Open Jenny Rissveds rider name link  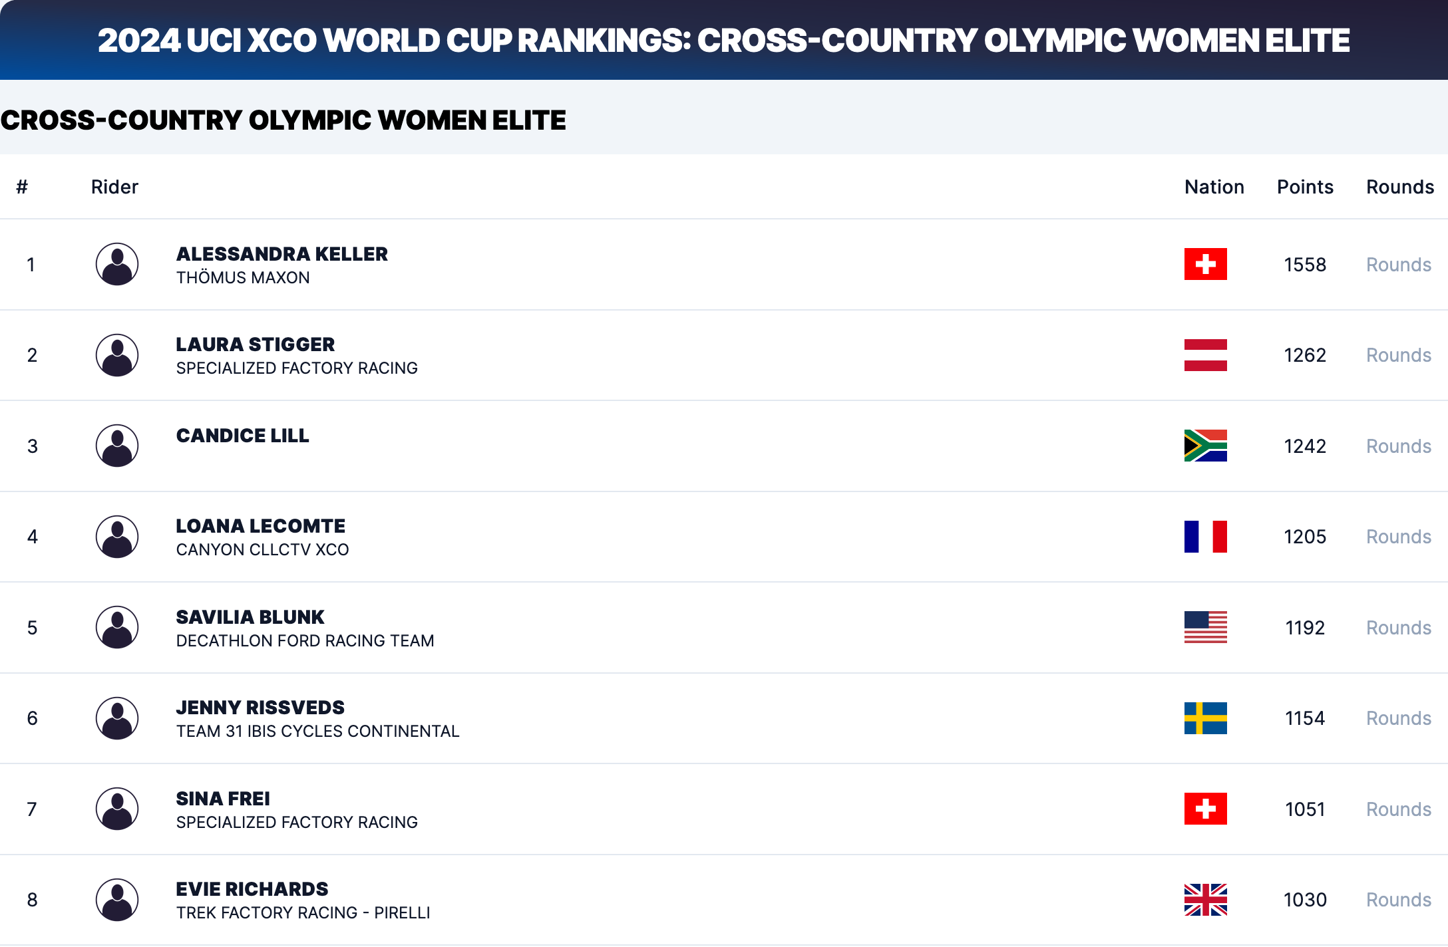point(260,708)
